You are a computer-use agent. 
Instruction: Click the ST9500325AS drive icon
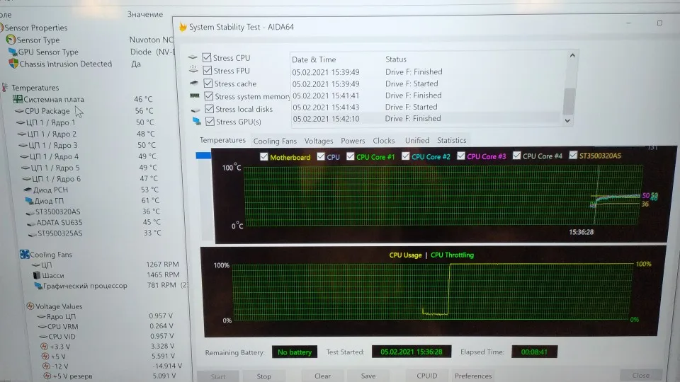(32, 234)
